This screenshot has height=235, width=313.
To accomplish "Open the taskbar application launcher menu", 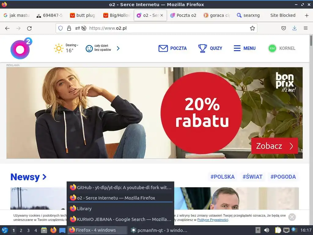I will 5,230.
